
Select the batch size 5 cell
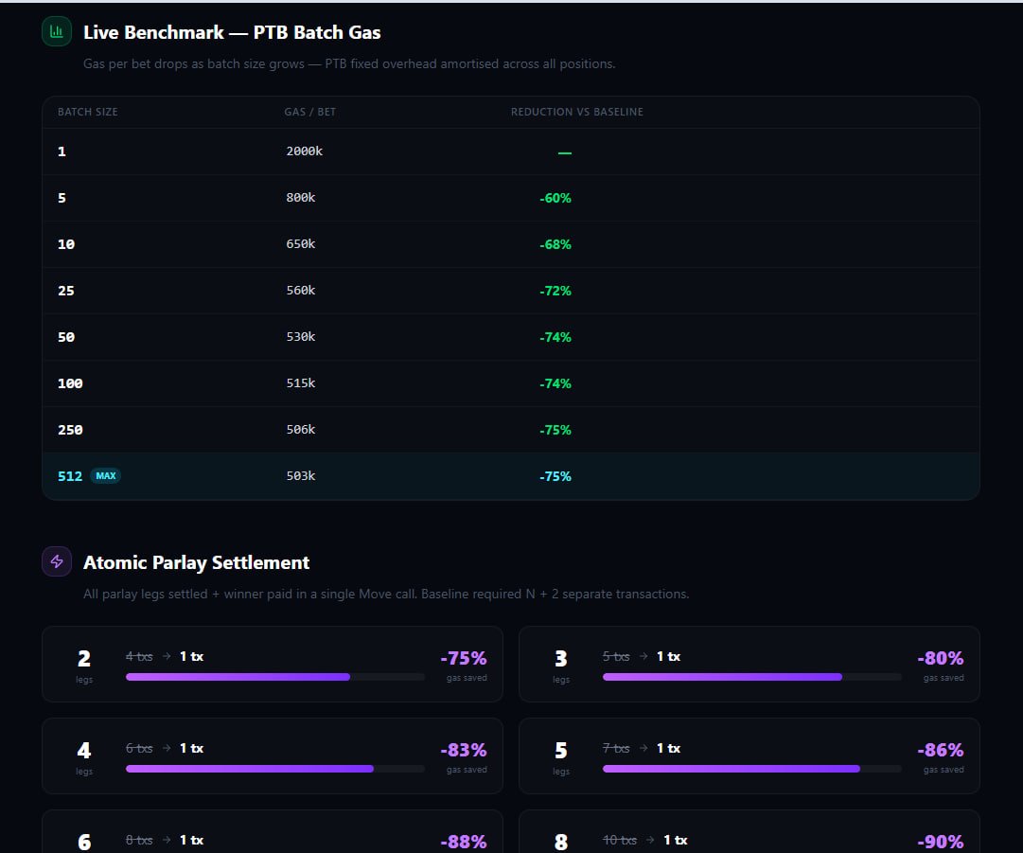click(x=62, y=198)
